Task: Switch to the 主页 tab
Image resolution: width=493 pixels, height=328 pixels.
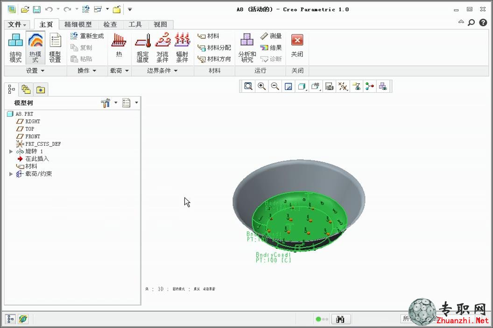Action: 46,25
